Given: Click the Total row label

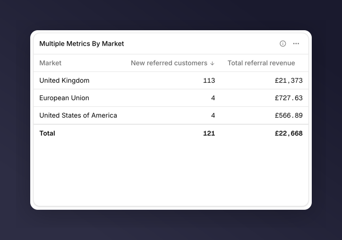Looking at the screenshot, I should (x=47, y=133).
